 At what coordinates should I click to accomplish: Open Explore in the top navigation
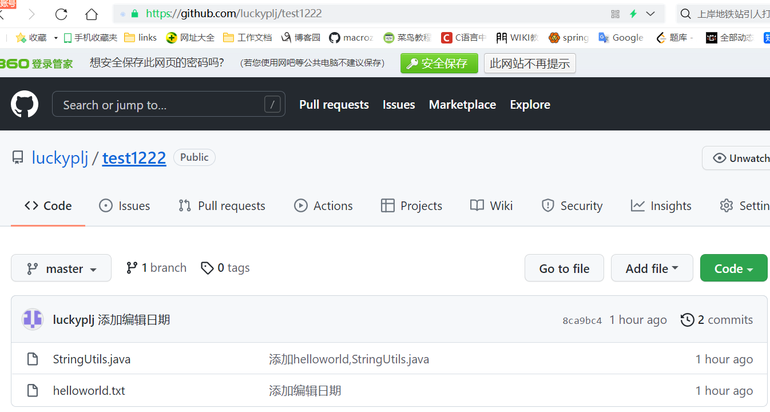(x=530, y=105)
